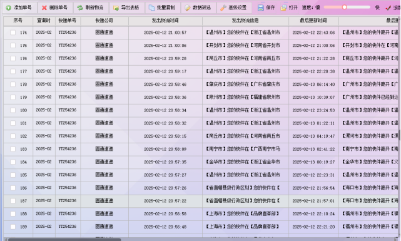Adjust the 速度 speed slider handle
The image size is (401, 241).
click(x=344, y=7)
